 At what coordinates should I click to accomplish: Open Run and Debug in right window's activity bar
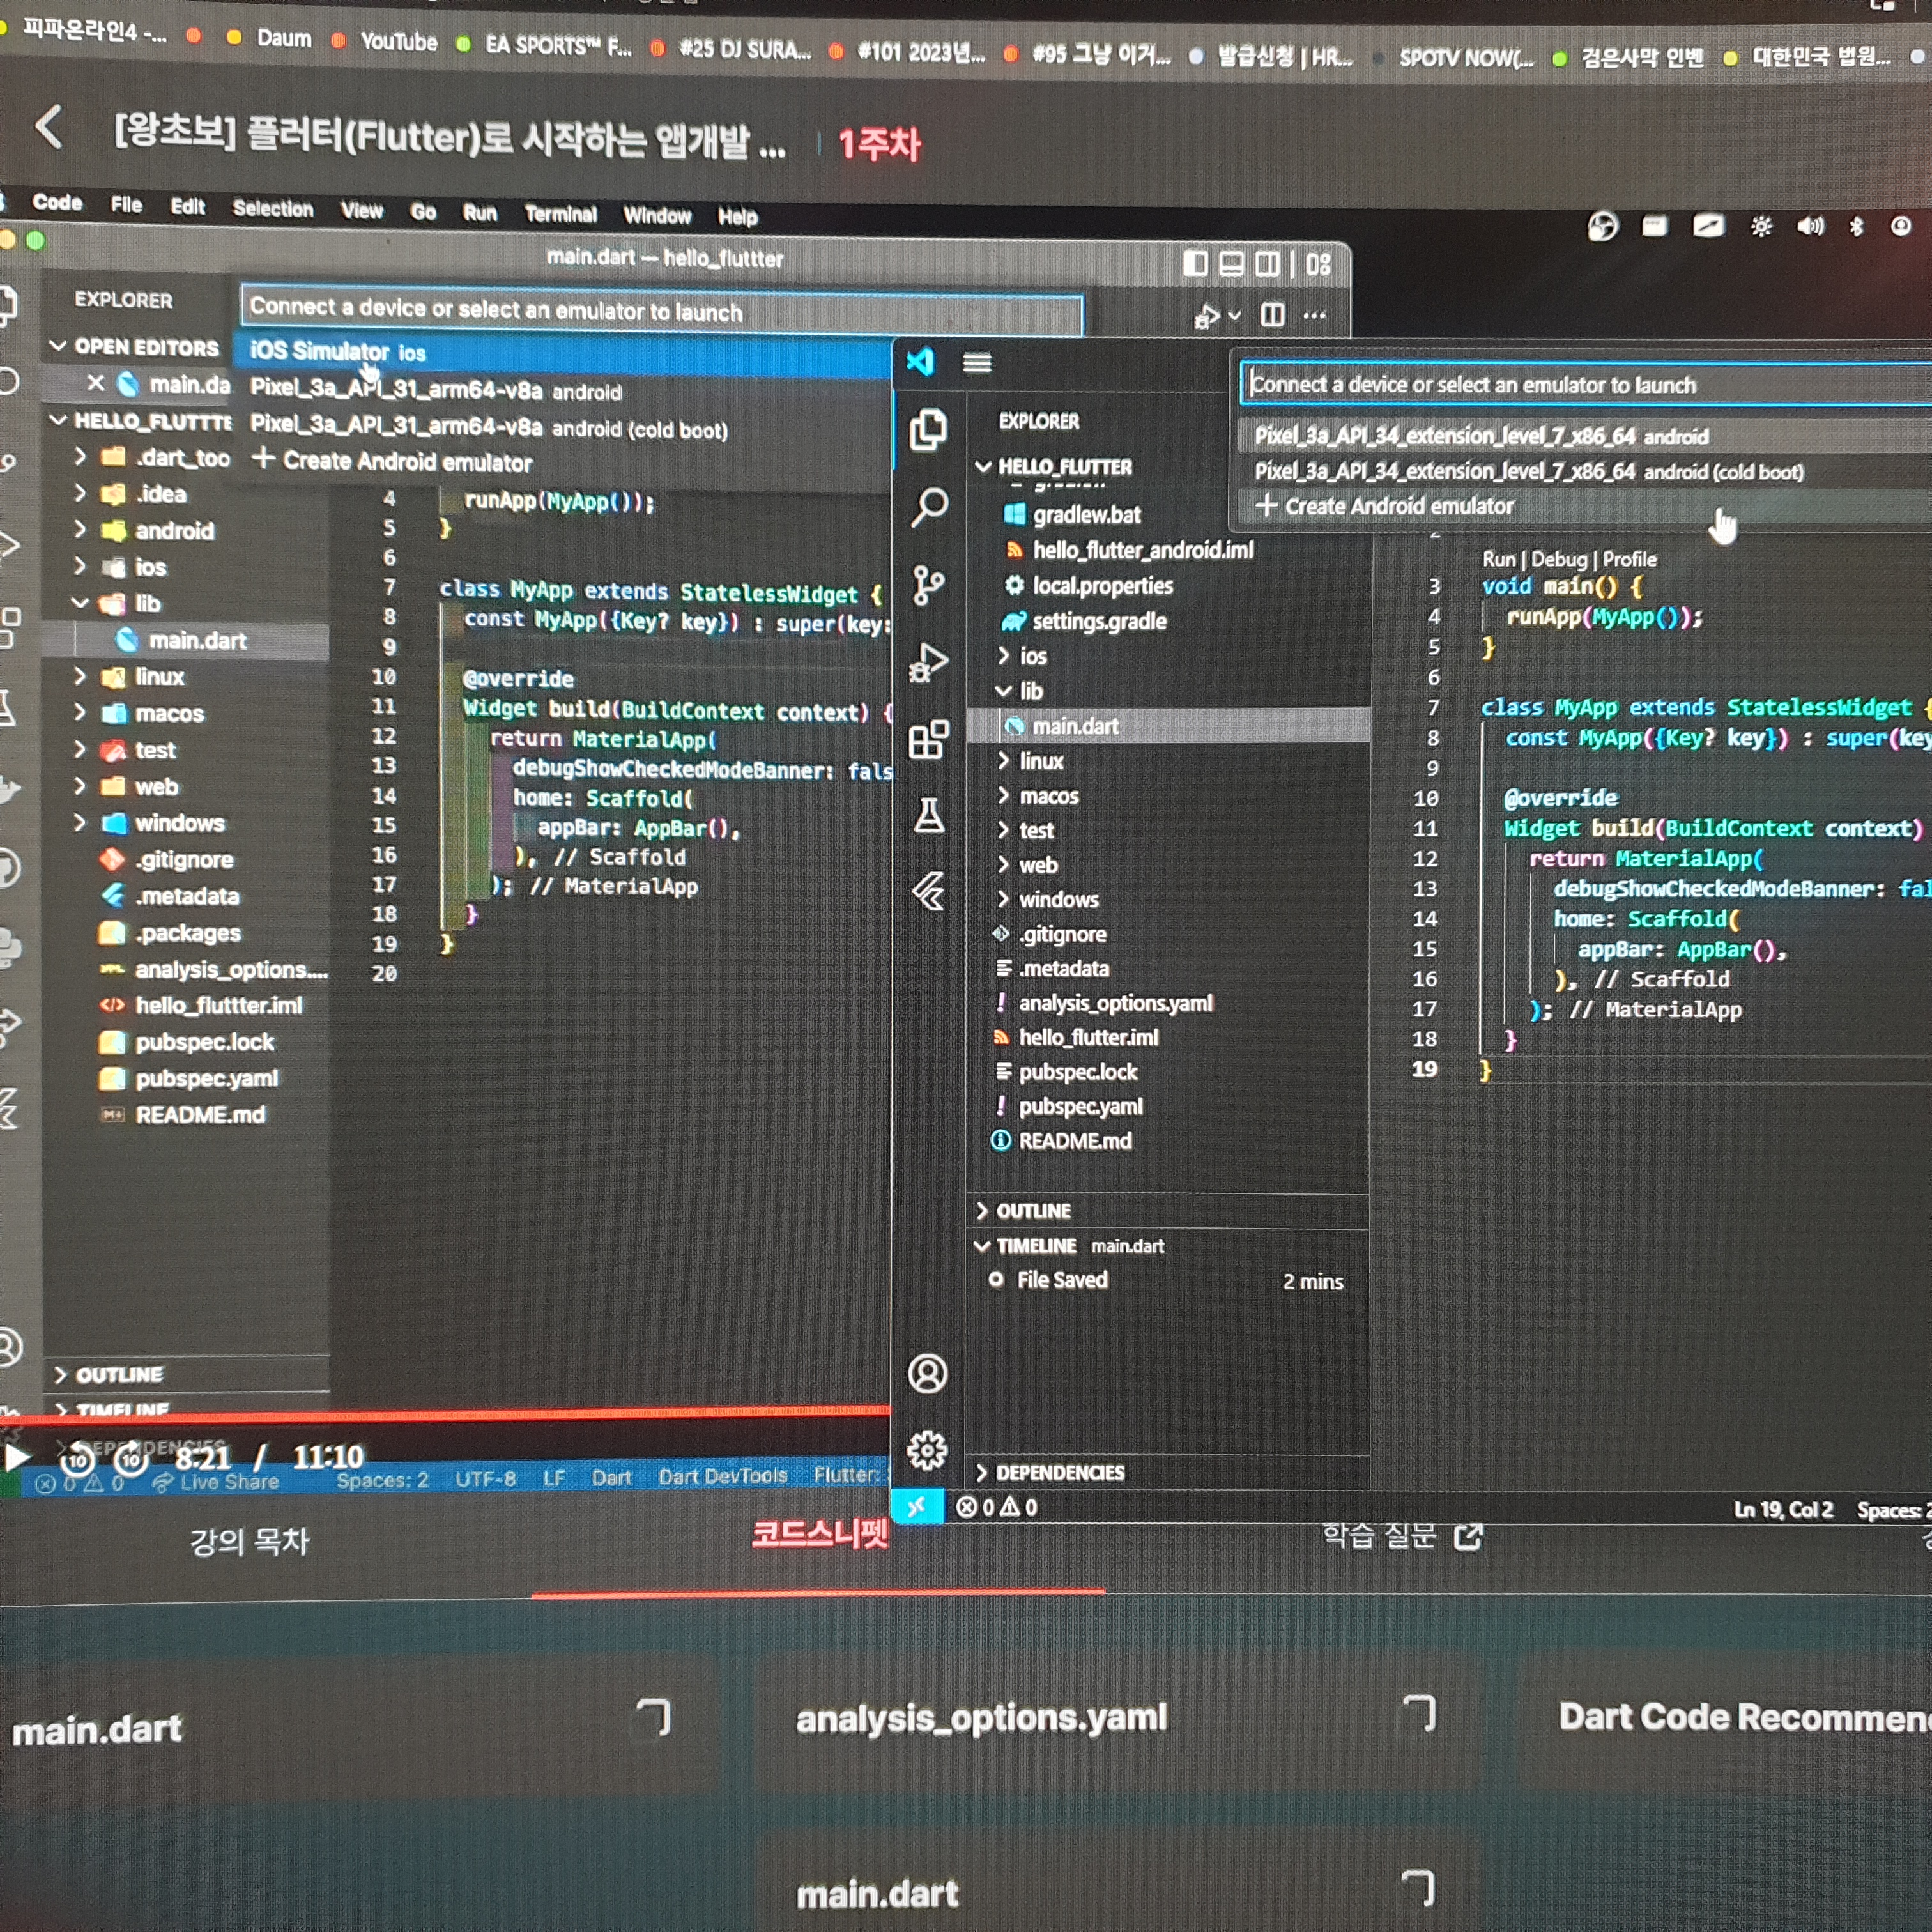coord(928,662)
